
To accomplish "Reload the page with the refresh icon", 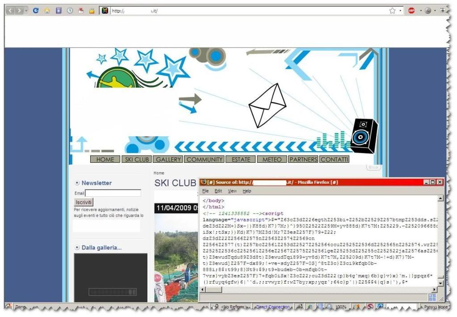I will (36, 10).
